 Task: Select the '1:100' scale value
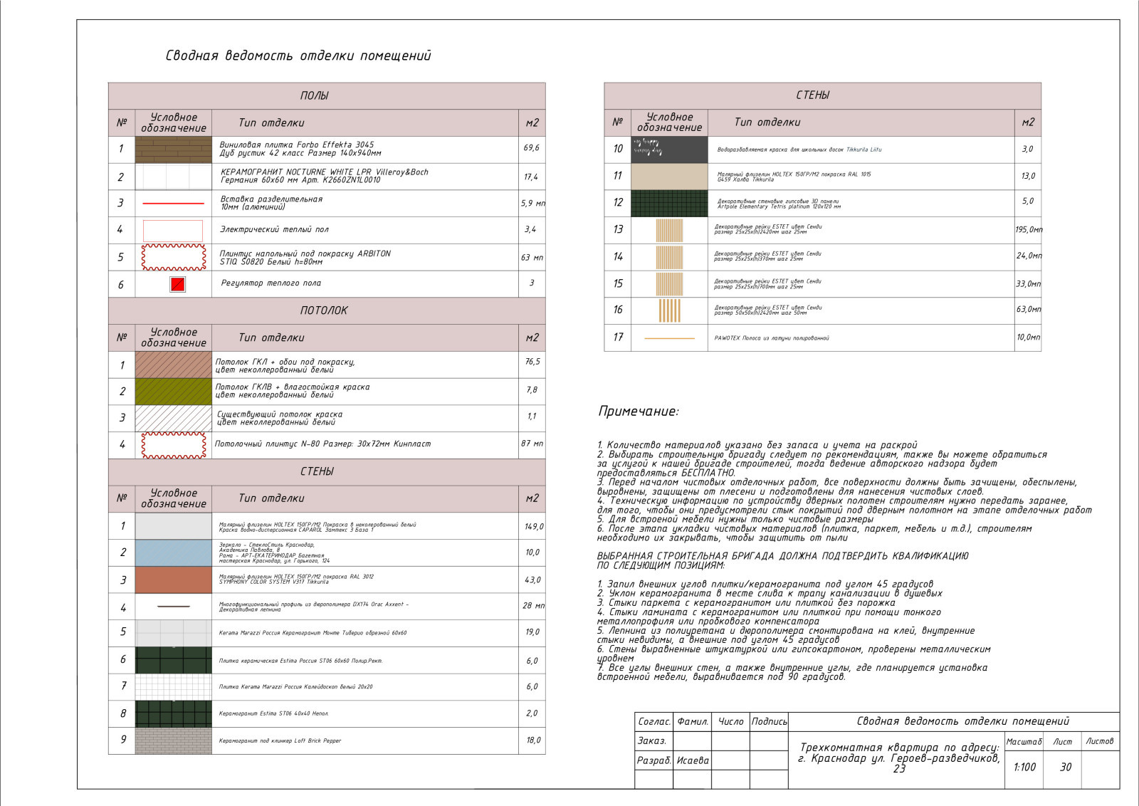click(x=1024, y=768)
